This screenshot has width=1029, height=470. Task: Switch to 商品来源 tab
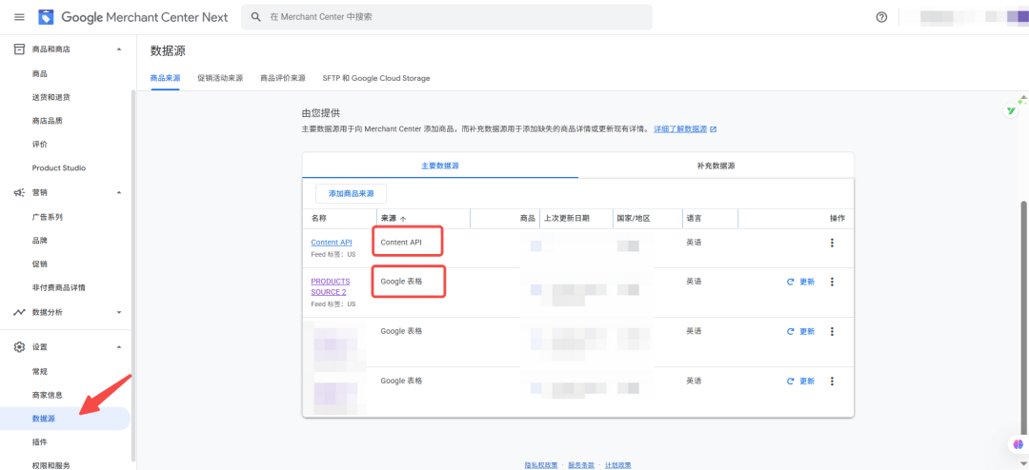tap(166, 78)
